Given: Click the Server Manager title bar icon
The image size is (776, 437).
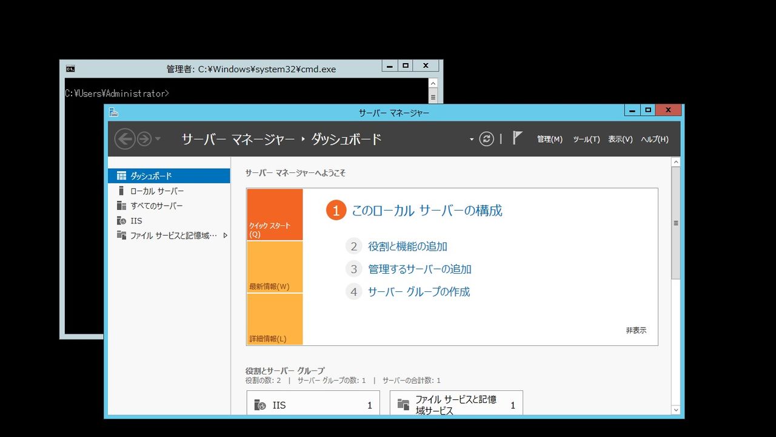Looking at the screenshot, I should pos(113,112).
